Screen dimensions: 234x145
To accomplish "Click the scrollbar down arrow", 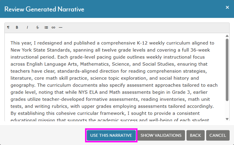I will coord(227,119).
